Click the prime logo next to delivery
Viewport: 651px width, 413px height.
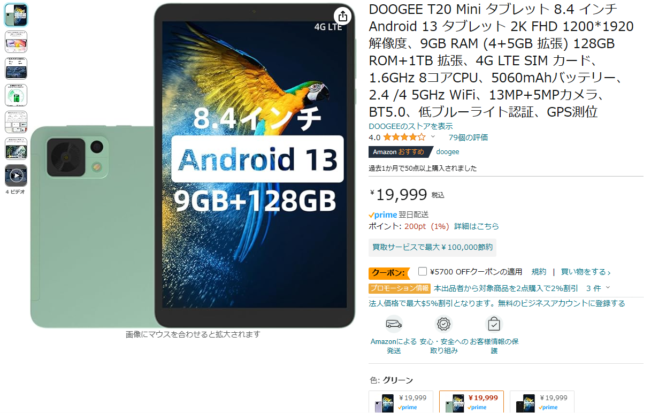383,215
